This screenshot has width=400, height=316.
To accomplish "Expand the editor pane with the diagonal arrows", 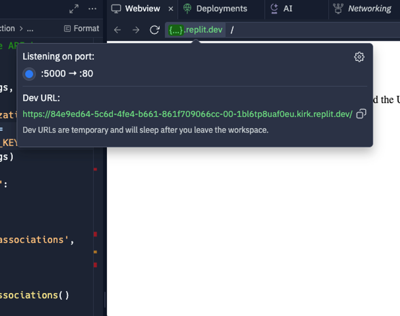I will click(x=73, y=9).
